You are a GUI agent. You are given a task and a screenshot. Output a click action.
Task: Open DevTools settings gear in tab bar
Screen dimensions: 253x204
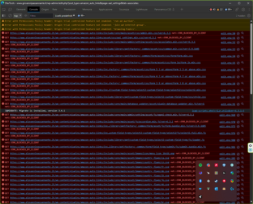click(243, 9)
